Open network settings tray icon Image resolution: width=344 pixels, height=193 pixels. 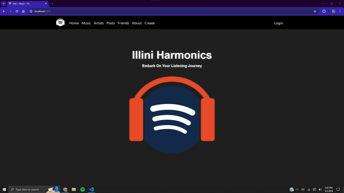[x=309, y=189]
